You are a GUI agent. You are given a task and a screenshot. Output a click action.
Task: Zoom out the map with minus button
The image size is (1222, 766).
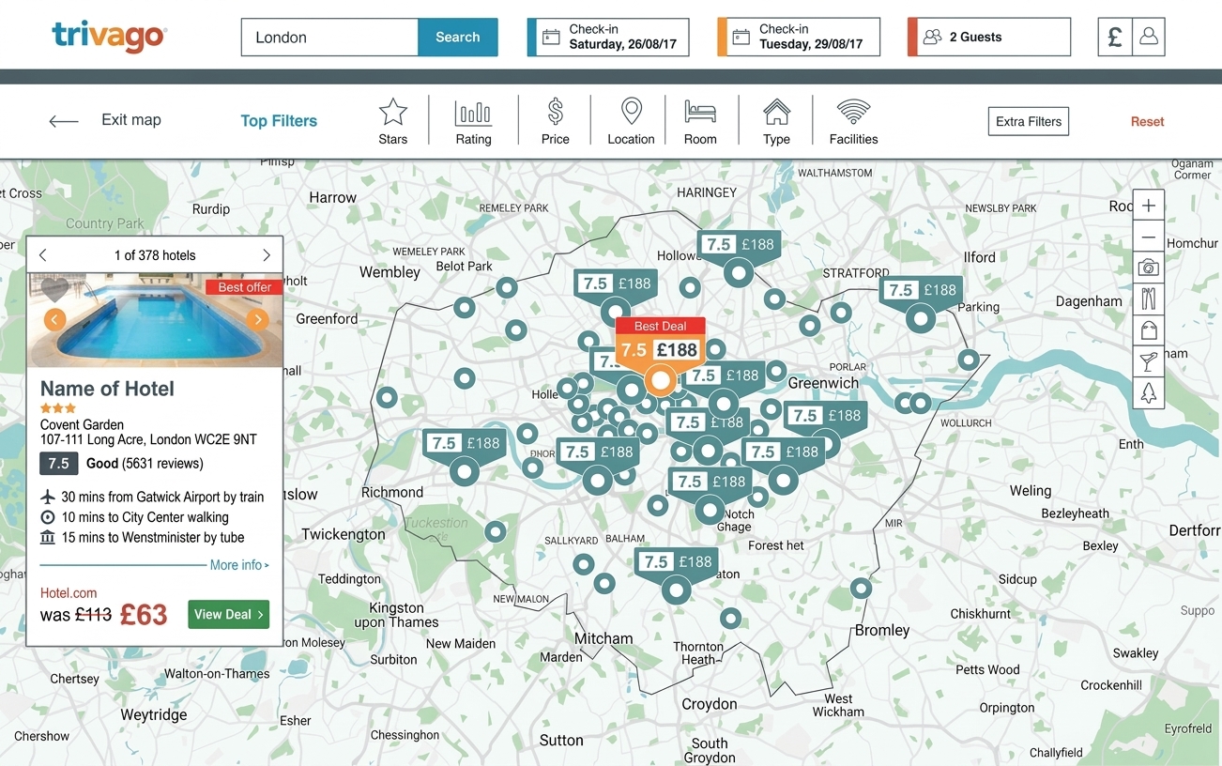(1149, 237)
